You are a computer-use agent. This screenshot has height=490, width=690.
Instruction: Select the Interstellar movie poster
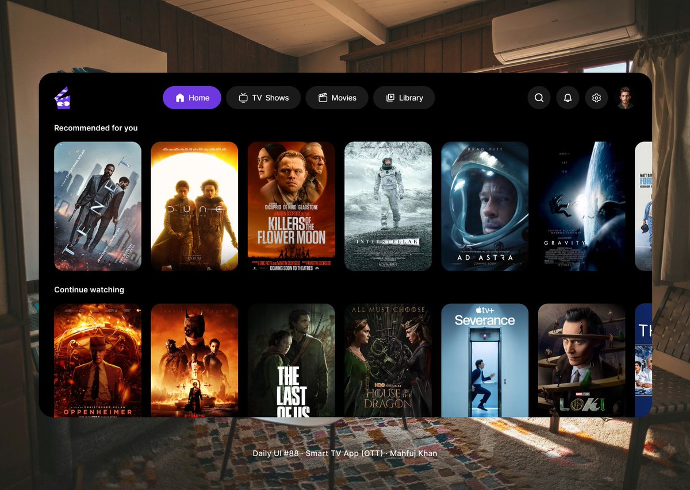tap(388, 206)
